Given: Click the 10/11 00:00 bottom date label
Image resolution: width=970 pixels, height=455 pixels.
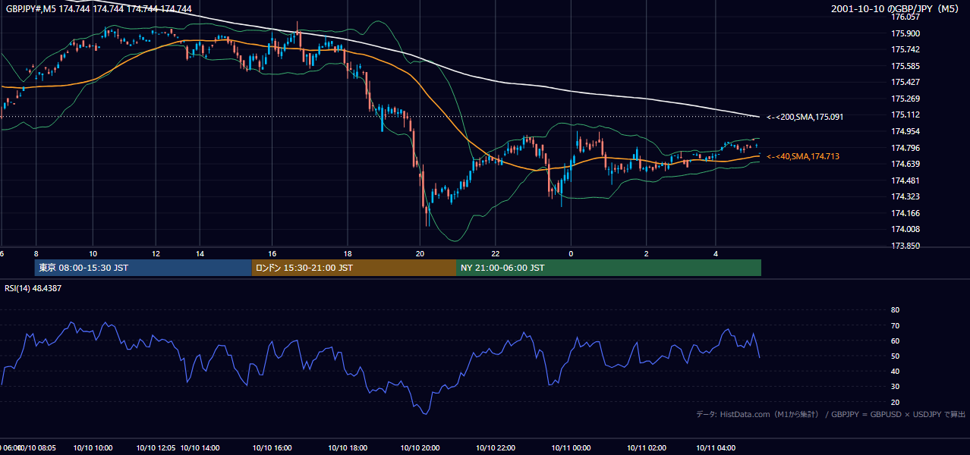Looking at the screenshot, I should click(x=572, y=448).
